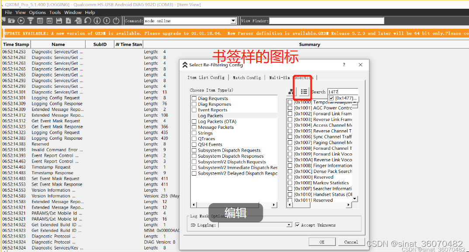Click the item list view toolbar icon

(40, 21)
